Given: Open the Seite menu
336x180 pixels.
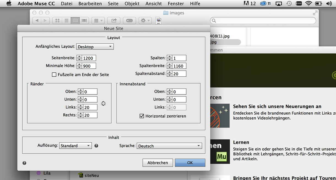Looking at the screenshot, I should click(113, 4).
